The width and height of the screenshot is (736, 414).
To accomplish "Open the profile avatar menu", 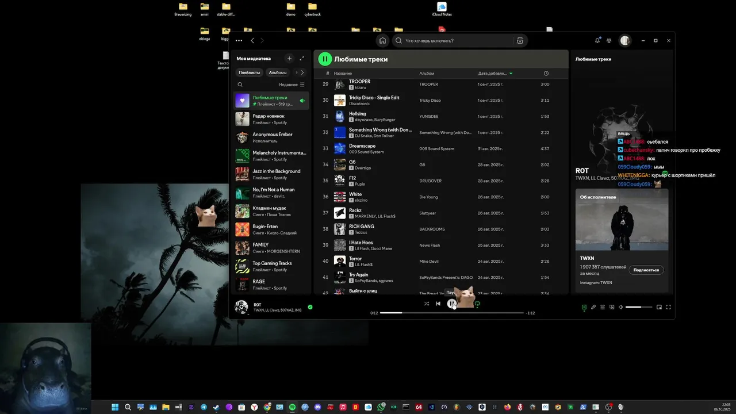I will pos(625,40).
